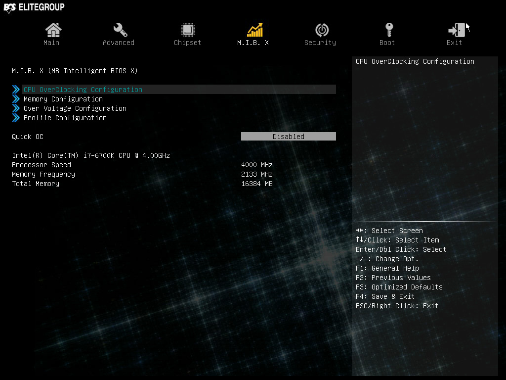Image resolution: width=506 pixels, height=380 pixels.
Task: Expand the CPU OverClocking Configuration chevron
Action: pyautogui.click(x=16, y=90)
